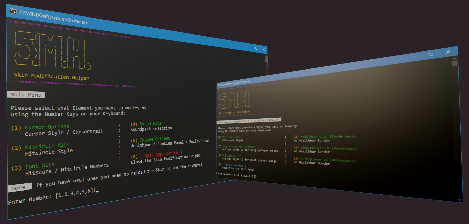Choose (3) Singleplayer UI (Default)
Image resolution: width=469 pixels, height=224 pixels.
pos(237,147)
